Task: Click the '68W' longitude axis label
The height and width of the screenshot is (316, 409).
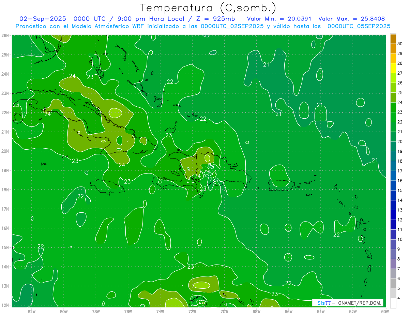Action: coord(257,311)
